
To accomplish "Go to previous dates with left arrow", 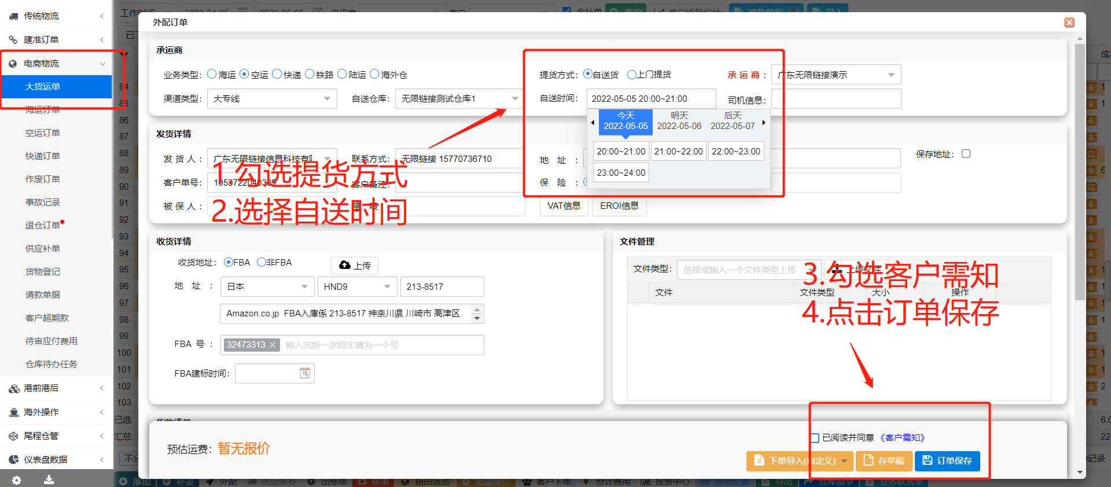I will tap(593, 123).
